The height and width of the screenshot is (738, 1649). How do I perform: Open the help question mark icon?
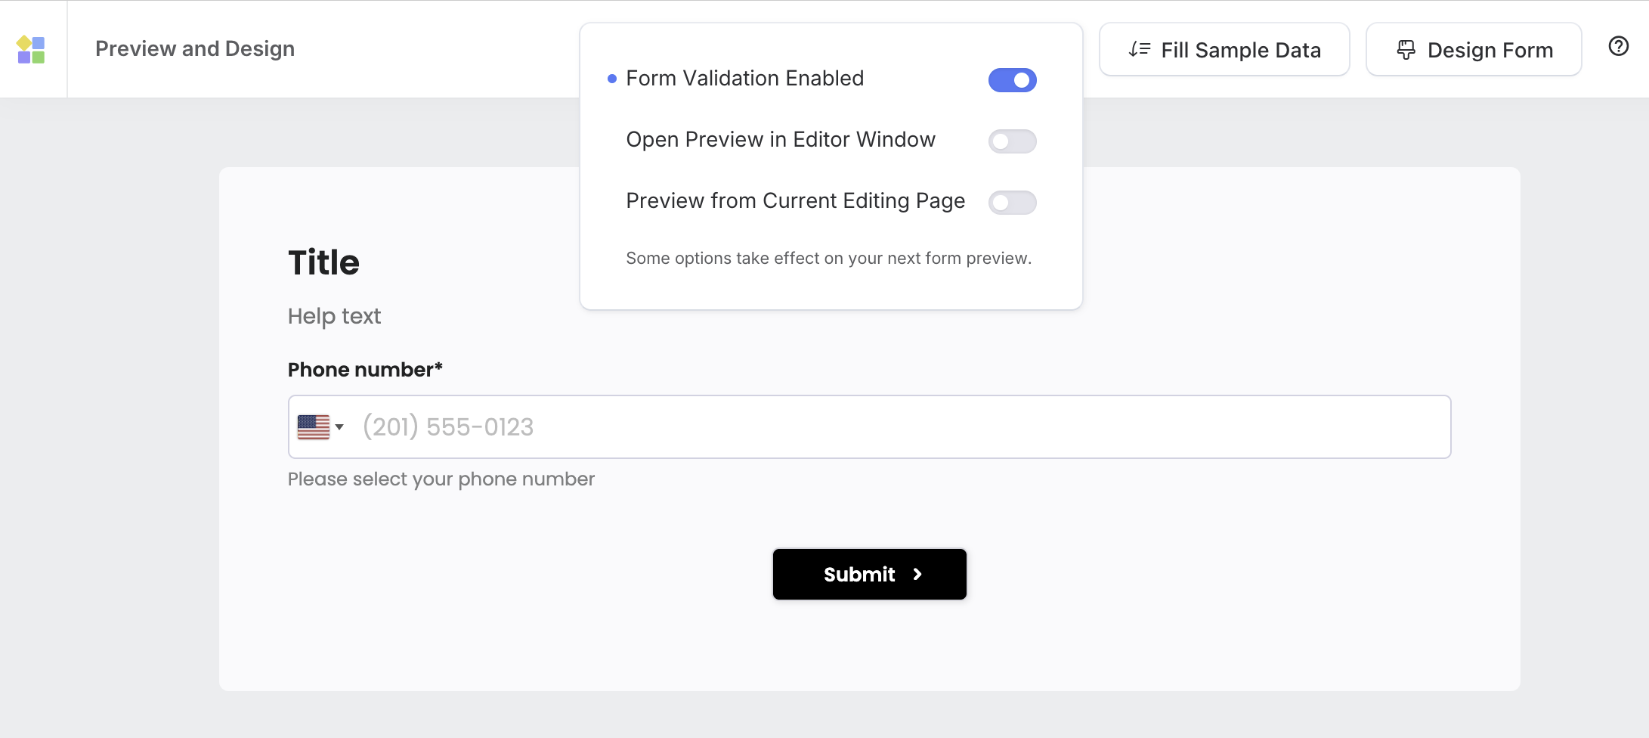tap(1618, 47)
